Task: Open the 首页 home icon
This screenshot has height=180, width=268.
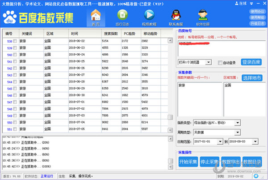Action: click(96, 17)
